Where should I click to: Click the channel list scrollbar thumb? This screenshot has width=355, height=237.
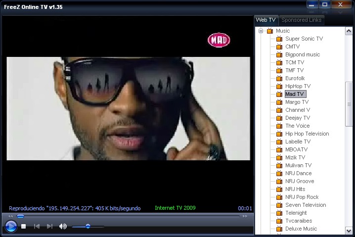click(349, 104)
